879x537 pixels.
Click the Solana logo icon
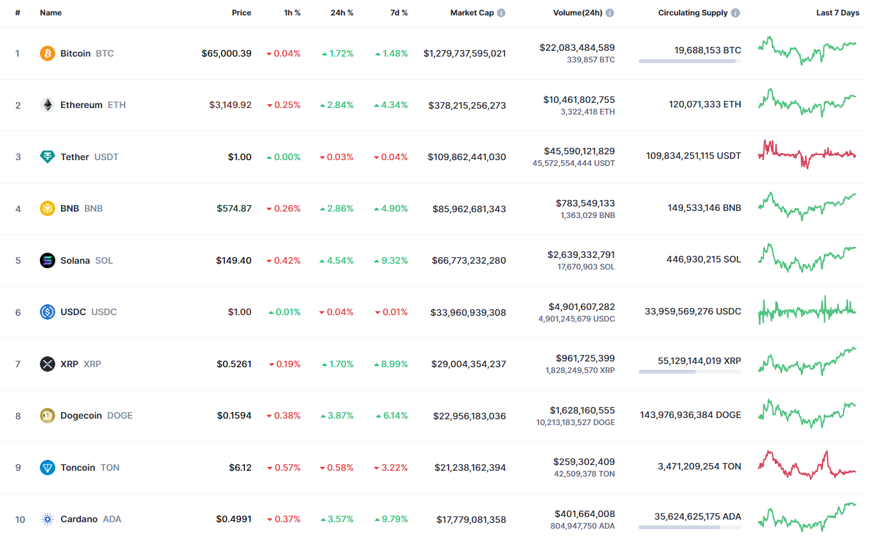click(x=48, y=260)
